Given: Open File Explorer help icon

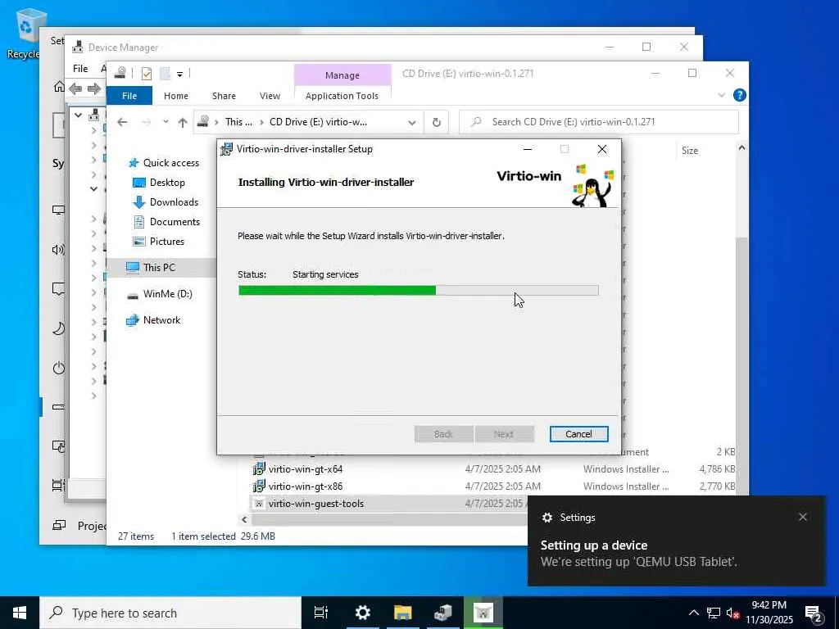Looking at the screenshot, I should [x=740, y=95].
